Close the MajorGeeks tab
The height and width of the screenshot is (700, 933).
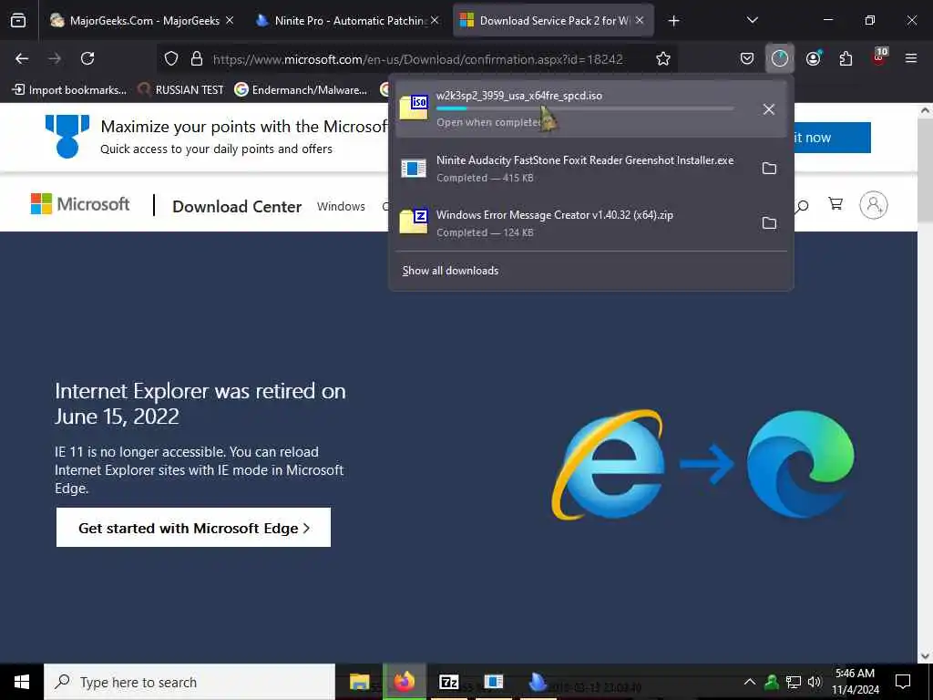230,20
